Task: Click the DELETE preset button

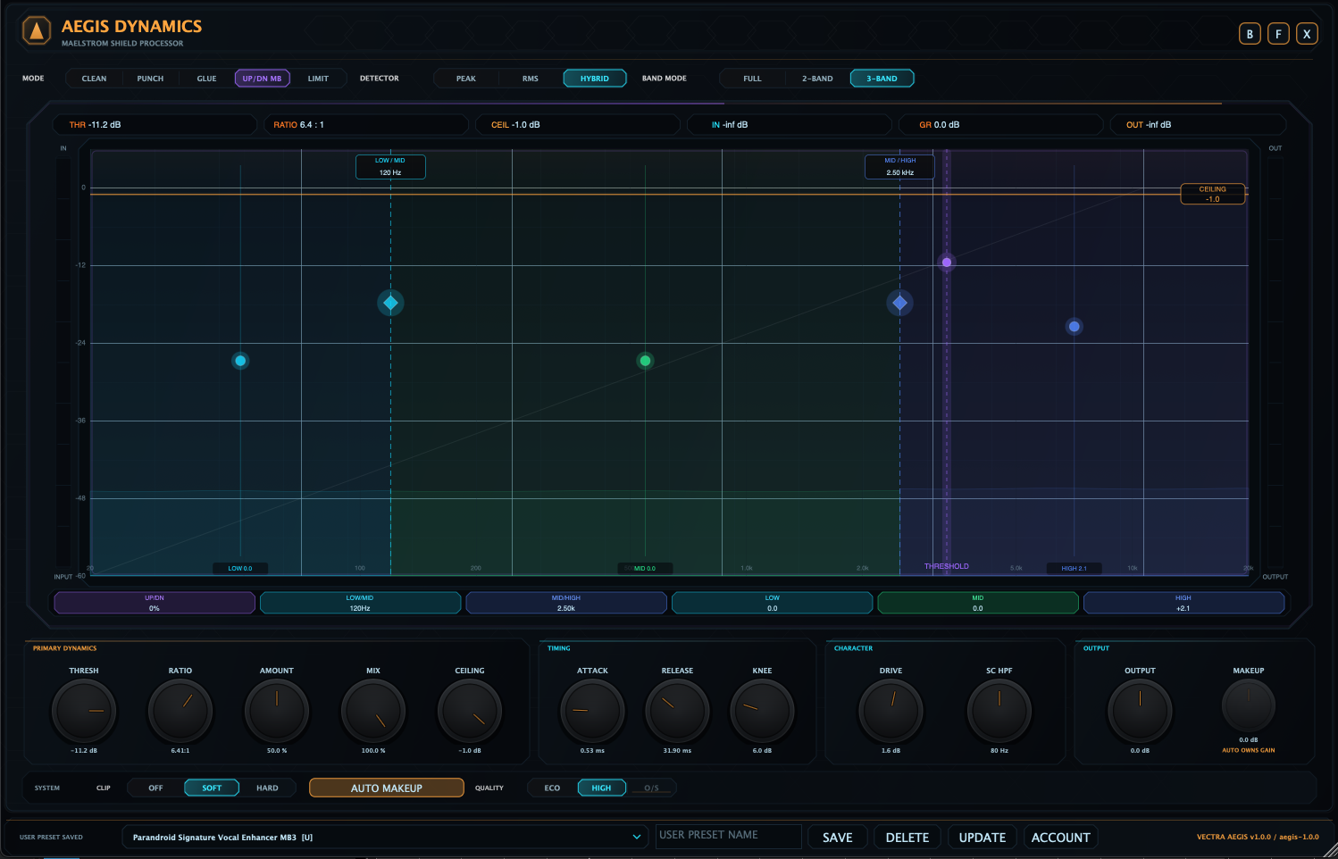Action: (907, 837)
